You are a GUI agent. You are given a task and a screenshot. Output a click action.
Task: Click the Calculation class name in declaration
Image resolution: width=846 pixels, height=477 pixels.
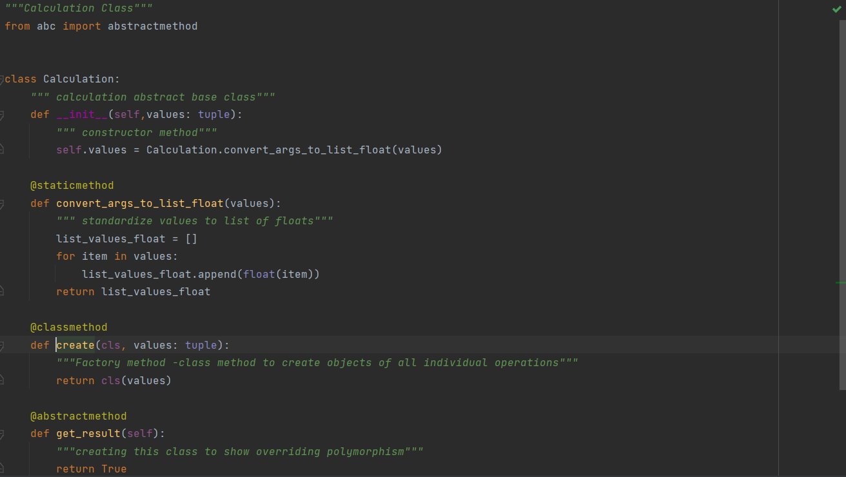(78, 79)
